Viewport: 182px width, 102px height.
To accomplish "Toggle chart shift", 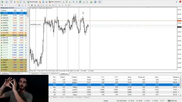I will tap(87, 2).
